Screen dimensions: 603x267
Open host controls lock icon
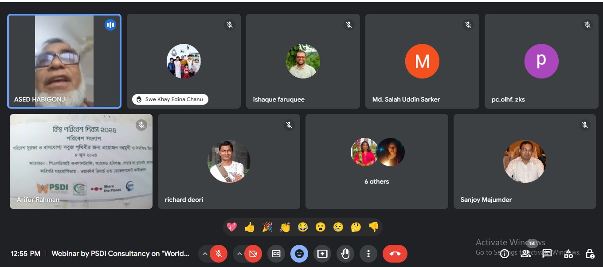(590, 254)
